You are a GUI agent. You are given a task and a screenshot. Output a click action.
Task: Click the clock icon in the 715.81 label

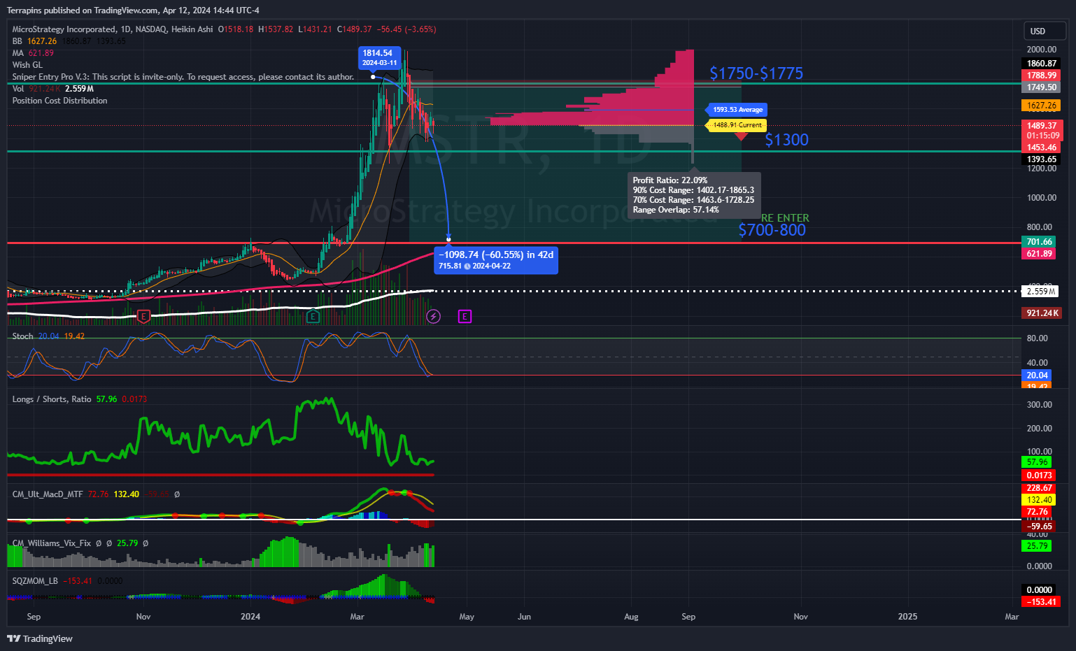[467, 266]
